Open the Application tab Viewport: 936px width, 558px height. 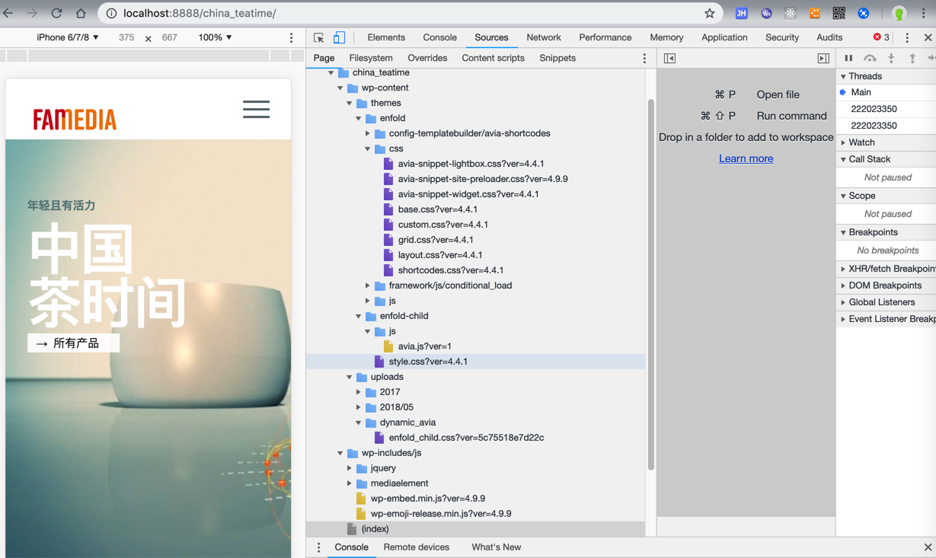tap(724, 37)
